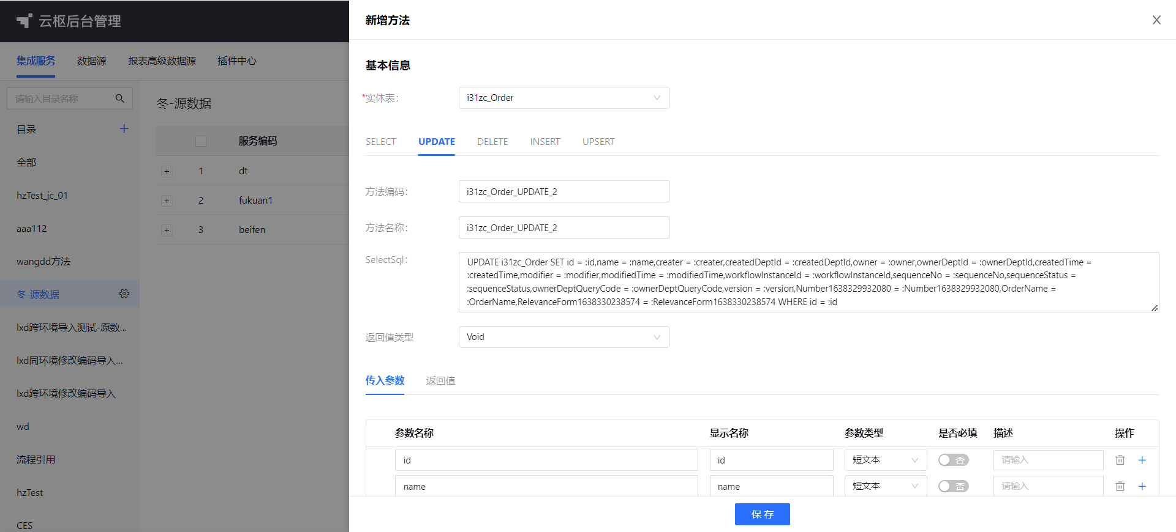Image resolution: width=1176 pixels, height=532 pixels.
Task: Open the 实体表 dropdown showing i31zc_Order
Action: (563, 98)
